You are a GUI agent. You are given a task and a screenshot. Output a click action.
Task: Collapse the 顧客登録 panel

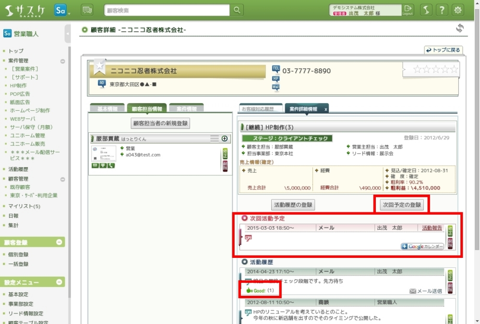(x=59, y=242)
